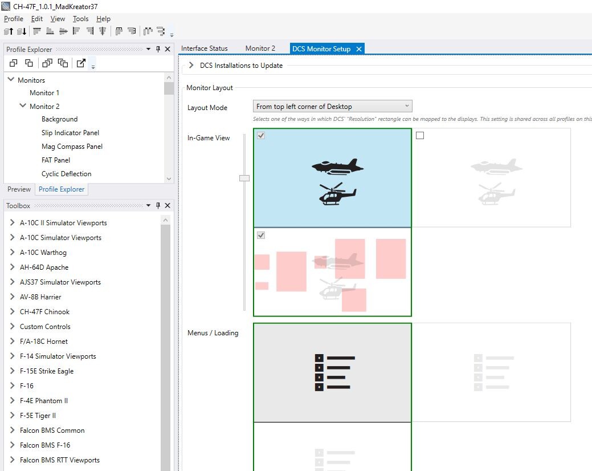Click the Align Vertical Middle toolbar icon
The image size is (592, 471).
[63, 31]
